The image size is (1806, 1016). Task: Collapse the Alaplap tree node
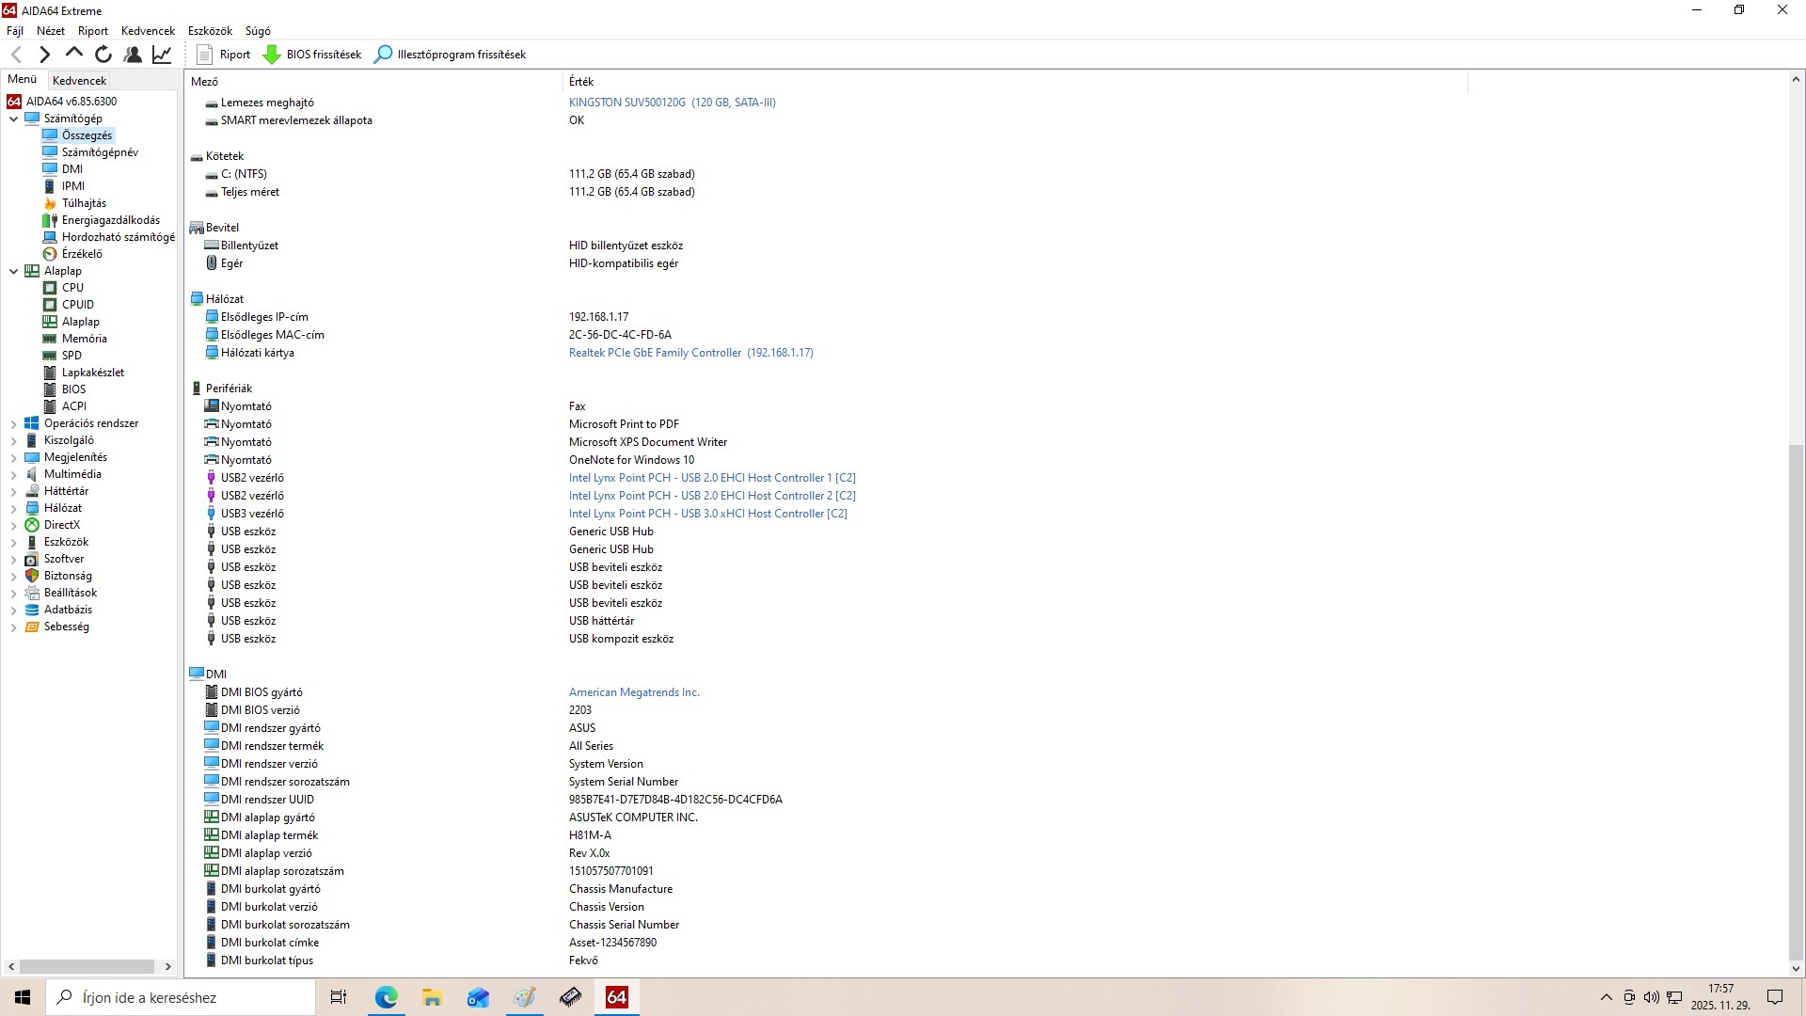click(13, 271)
